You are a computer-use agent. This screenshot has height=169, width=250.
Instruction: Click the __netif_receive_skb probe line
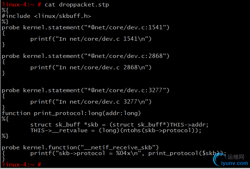(80, 147)
